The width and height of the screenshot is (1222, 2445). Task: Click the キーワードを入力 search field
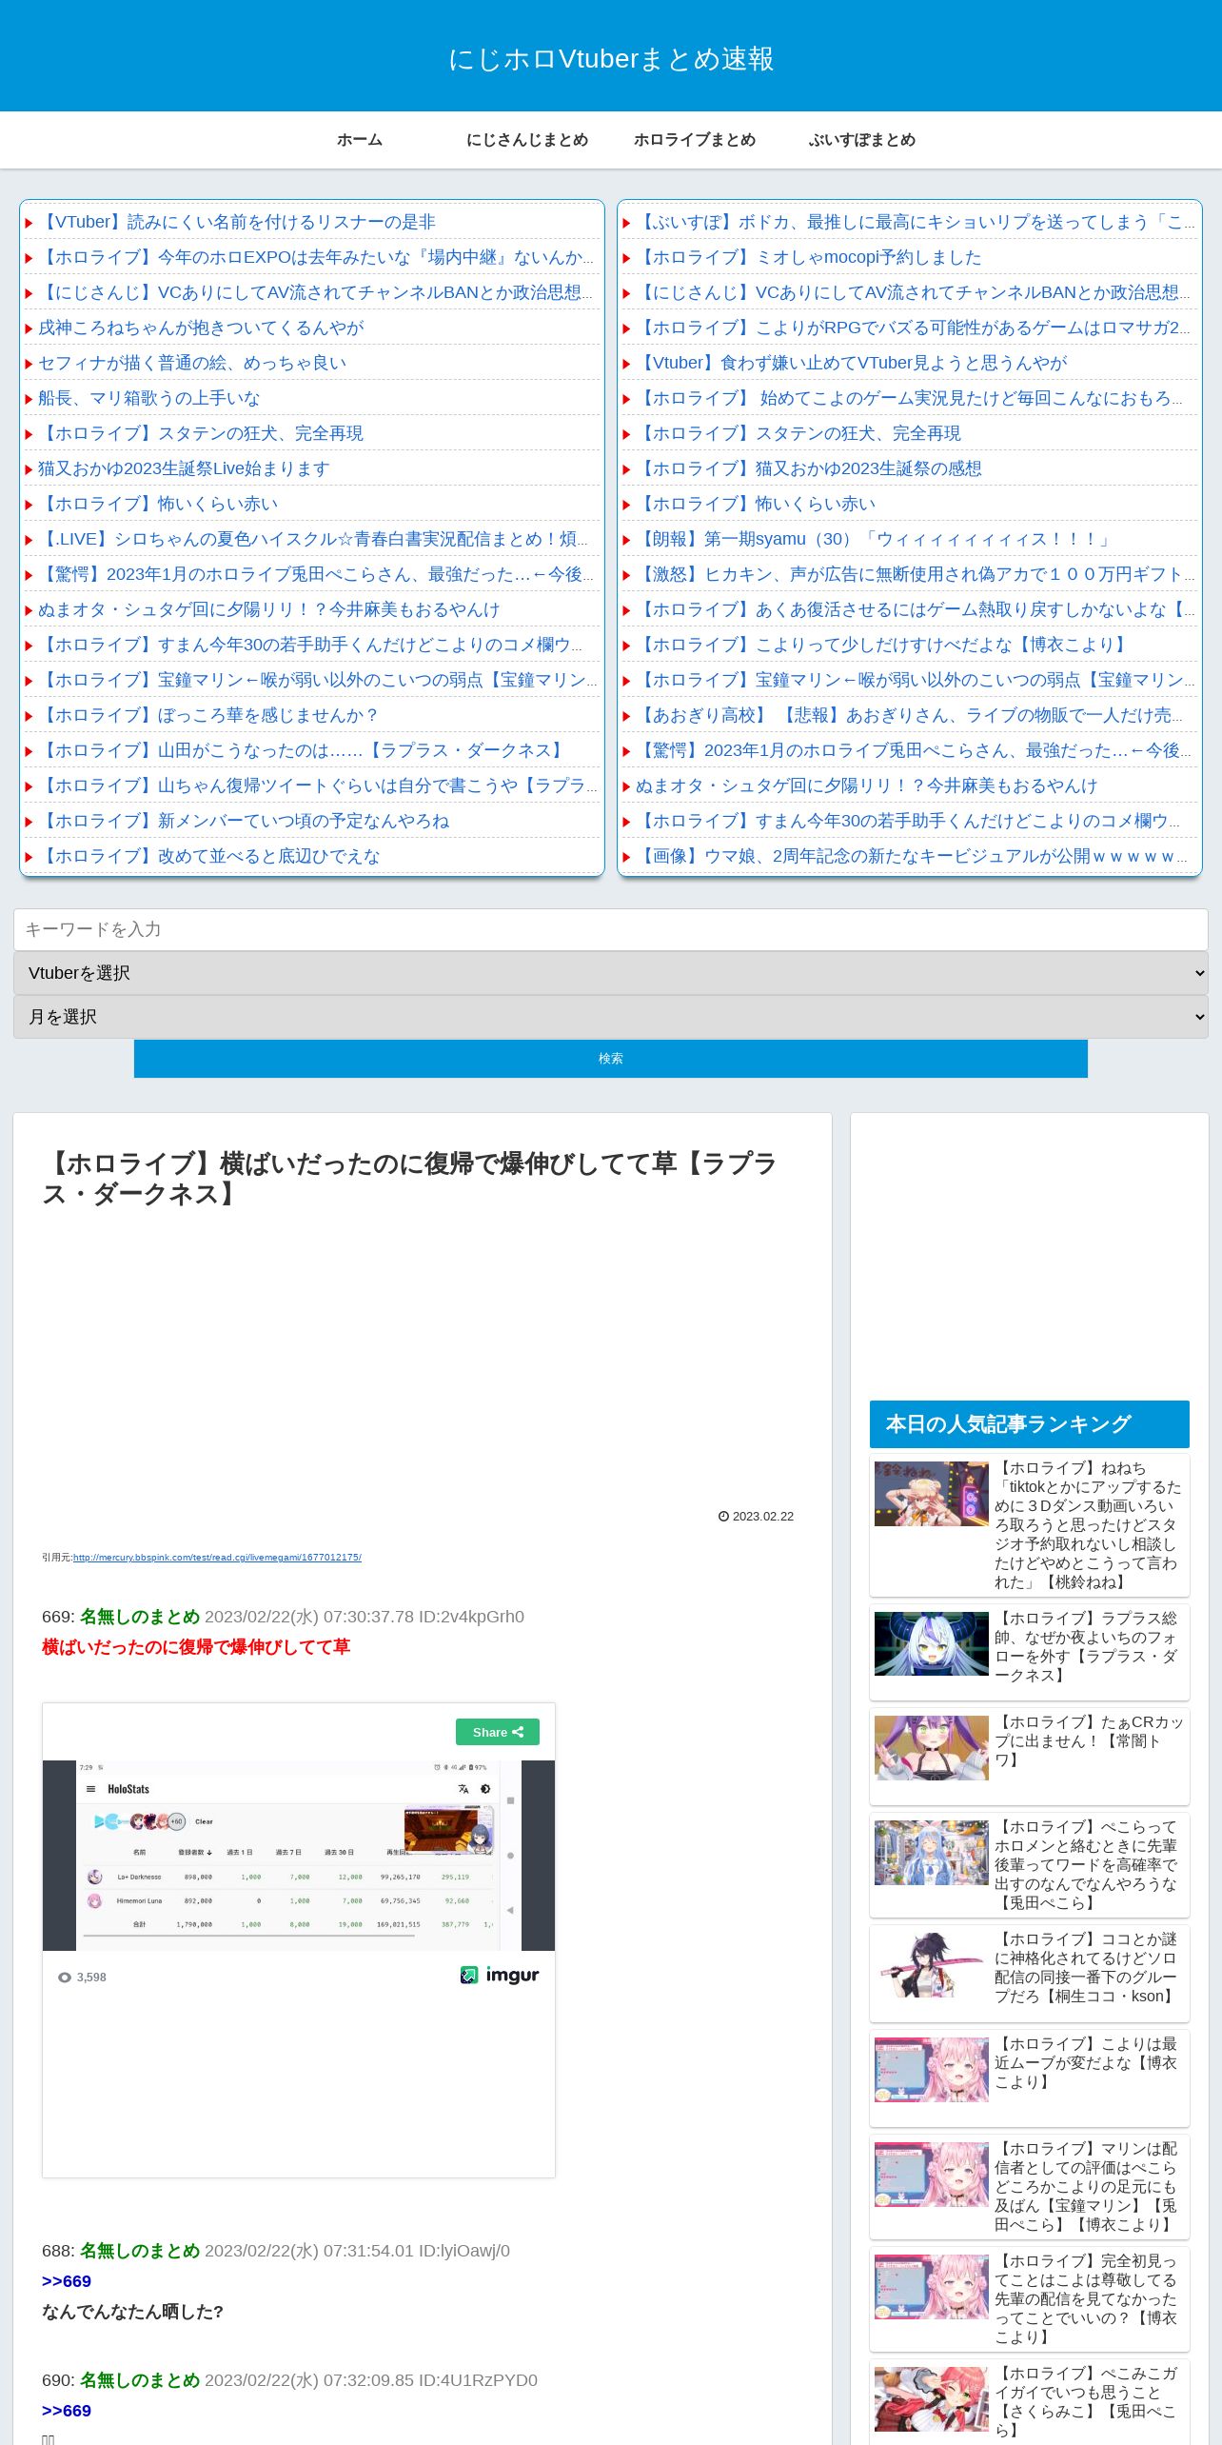[611, 929]
